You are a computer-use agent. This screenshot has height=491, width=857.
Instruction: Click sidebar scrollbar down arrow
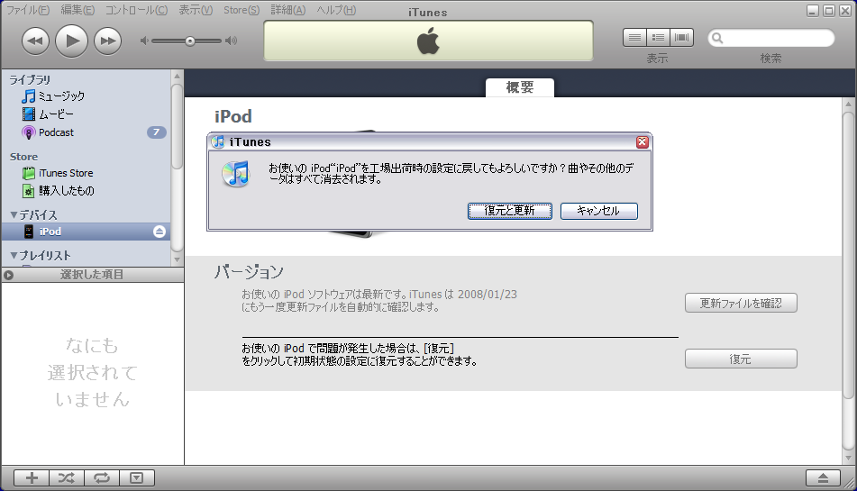[177, 260]
